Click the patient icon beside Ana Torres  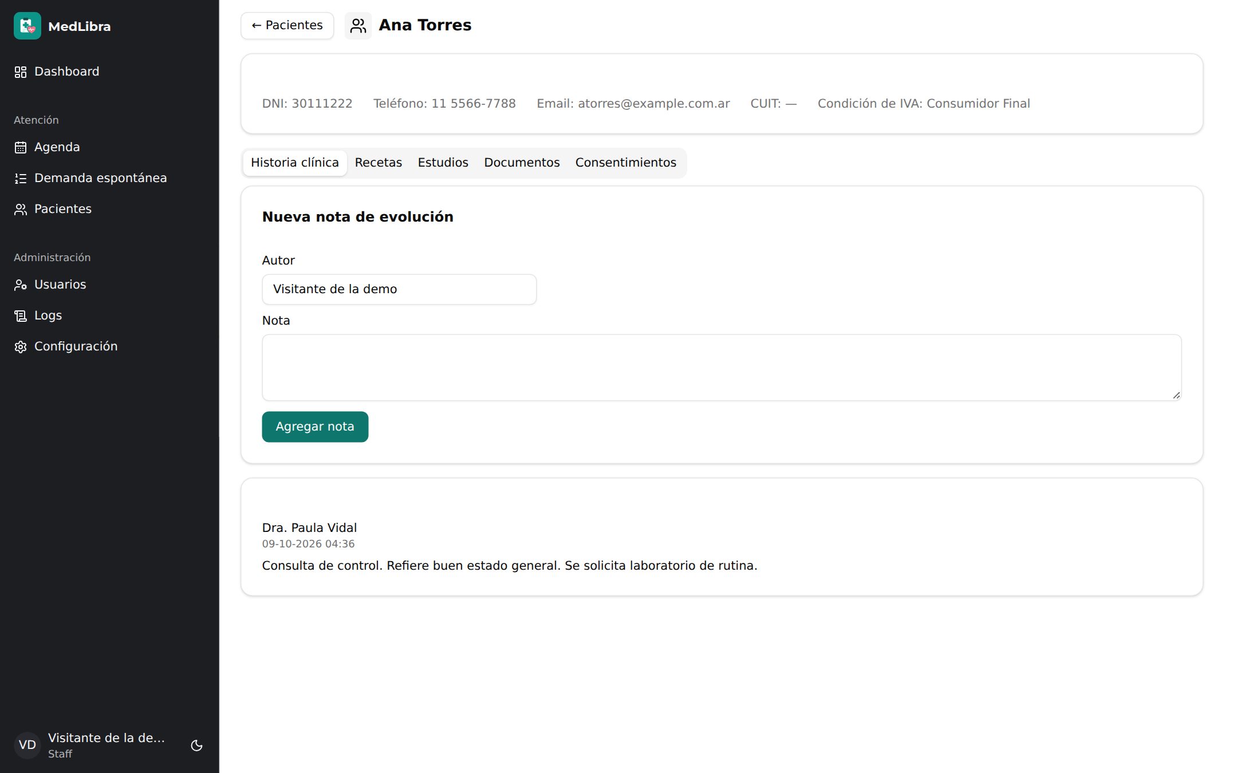pyautogui.click(x=358, y=26)
